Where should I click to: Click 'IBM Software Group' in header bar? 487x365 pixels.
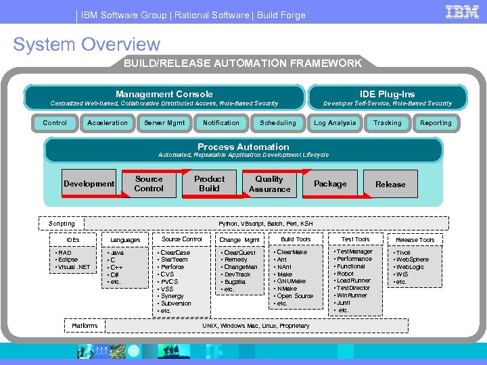pyautogui.click(x=124, y=15)
